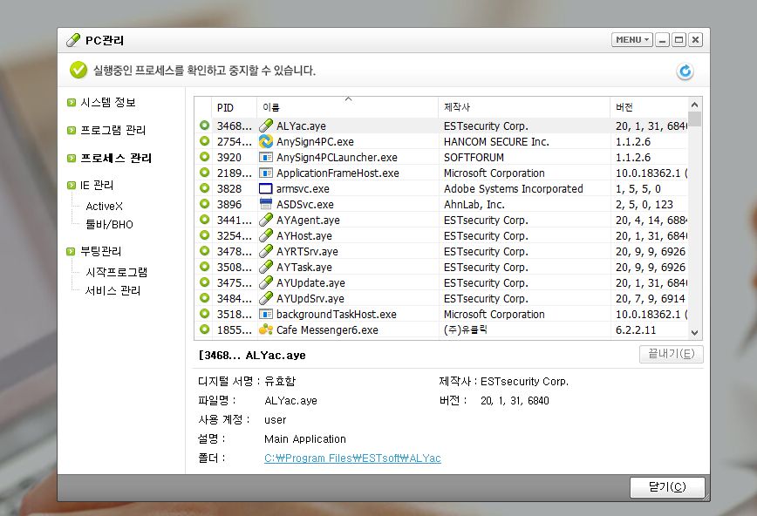Select 시작프로그램 under 부팅관리
757x516 pixels.
pyautogui.click(x=116, y=272)
